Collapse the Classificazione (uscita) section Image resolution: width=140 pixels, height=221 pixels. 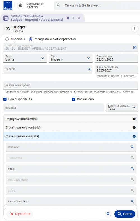[71, 136]
